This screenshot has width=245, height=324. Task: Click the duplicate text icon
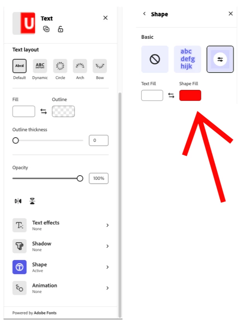(x=46, y=29)
